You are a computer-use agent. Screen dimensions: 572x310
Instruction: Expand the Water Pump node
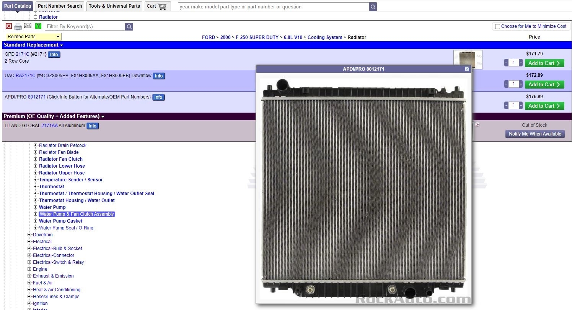pyautogui.click(x=36, y=207)
